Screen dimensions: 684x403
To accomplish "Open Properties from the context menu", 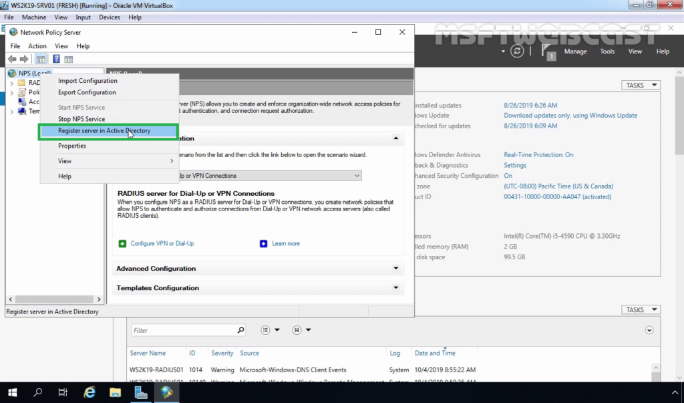I will (x=72, y=146).
